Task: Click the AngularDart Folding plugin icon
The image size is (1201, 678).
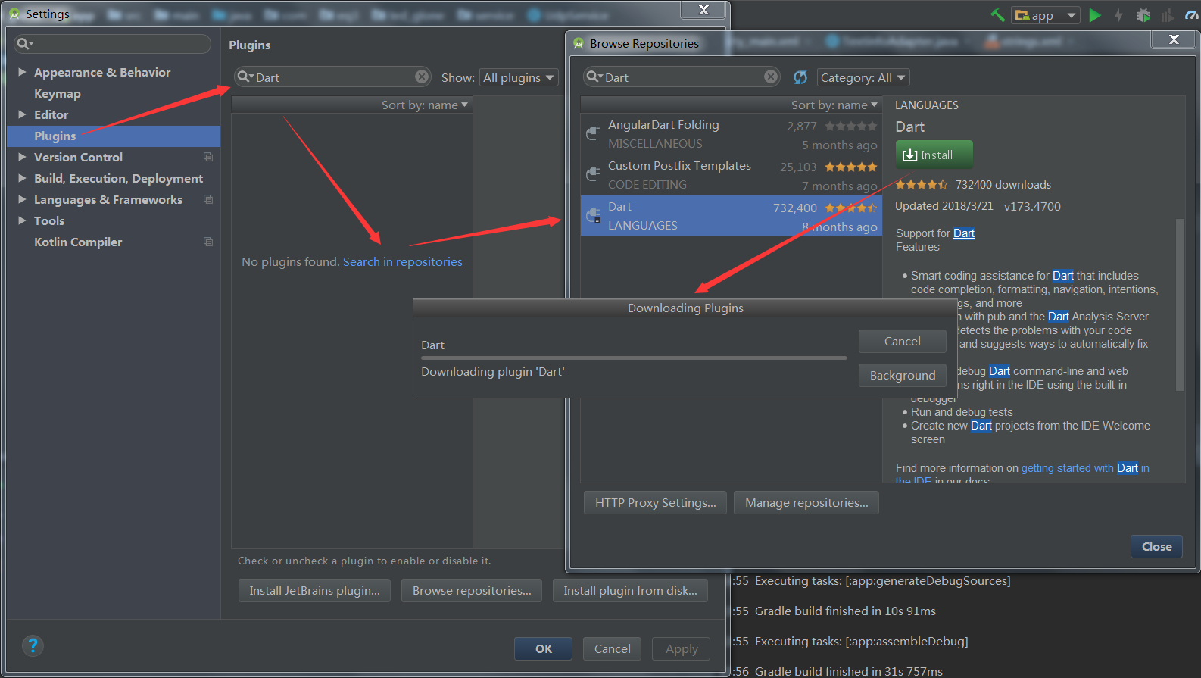Action: (594, 133)
